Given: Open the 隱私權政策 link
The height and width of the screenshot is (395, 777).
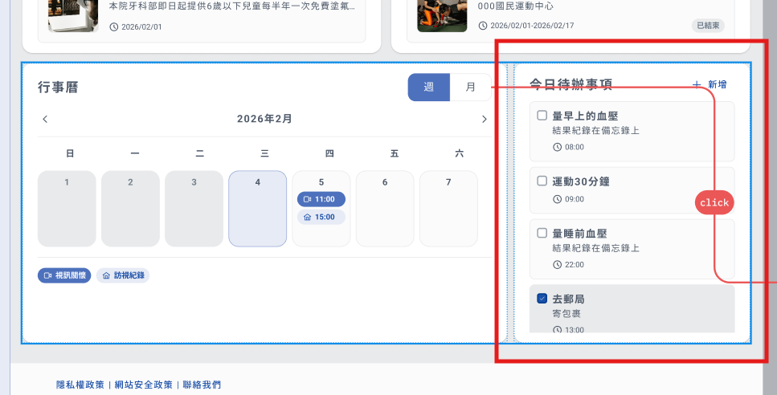Looking at the screenshot, I should pyautogui.click(x=80, y=385).
